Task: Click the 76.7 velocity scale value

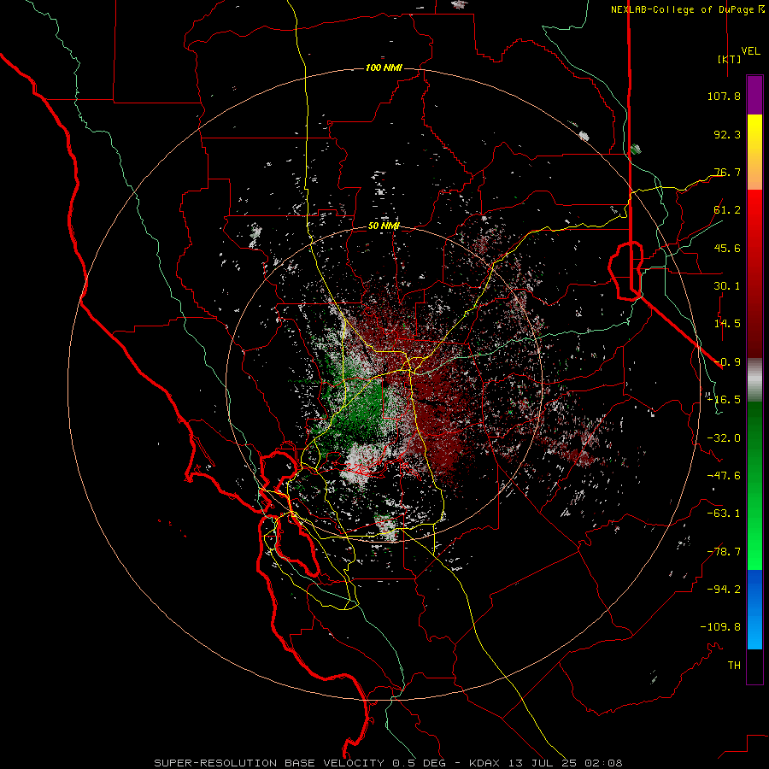Action: 727,172
